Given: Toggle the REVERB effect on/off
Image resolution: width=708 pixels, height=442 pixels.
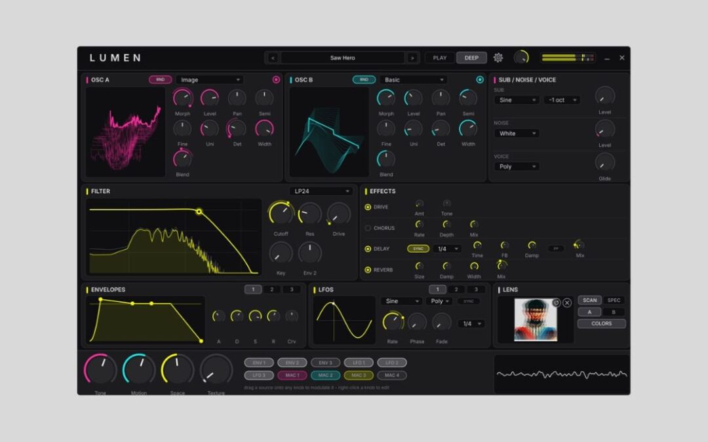Looking at the screenshot, I should point(368,270).
